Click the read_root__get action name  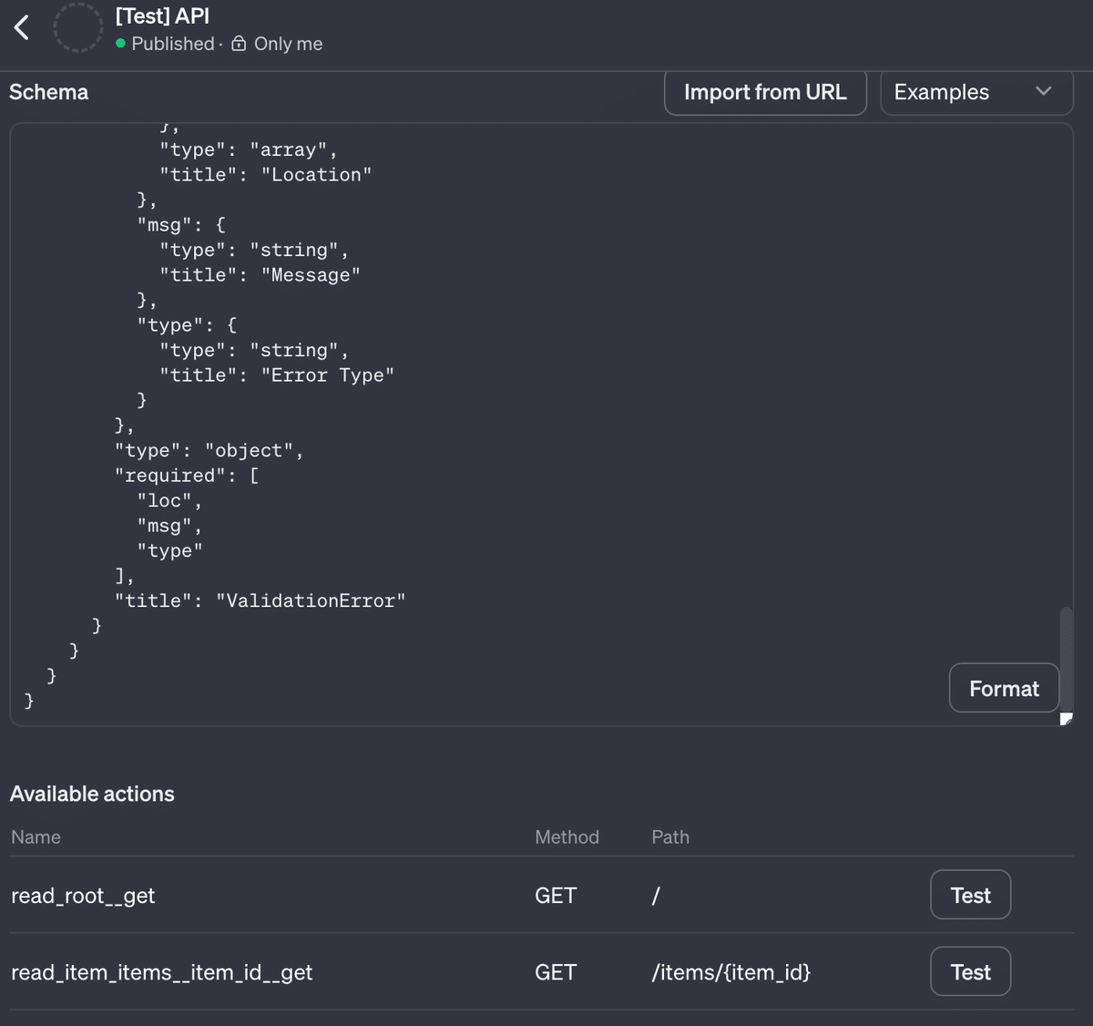point(83,896)
